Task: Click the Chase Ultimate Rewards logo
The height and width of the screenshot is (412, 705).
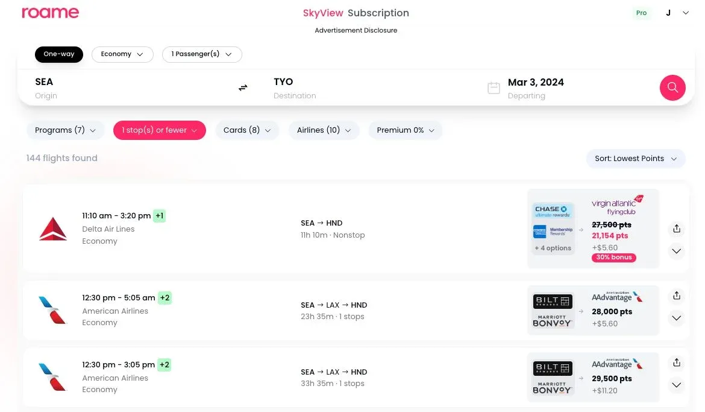Action: pyautogui.click(x=553, y=211)
